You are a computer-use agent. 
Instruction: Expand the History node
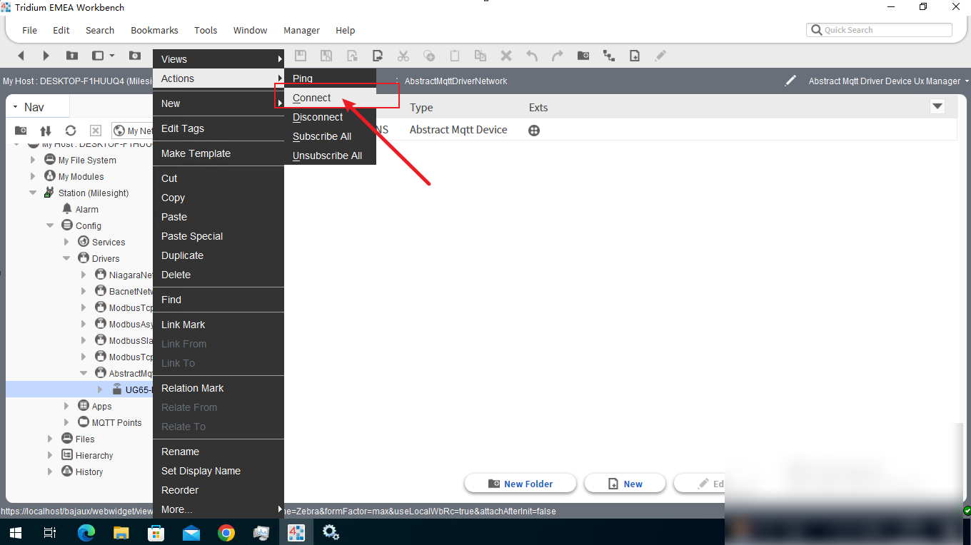[x=50, y=472]
